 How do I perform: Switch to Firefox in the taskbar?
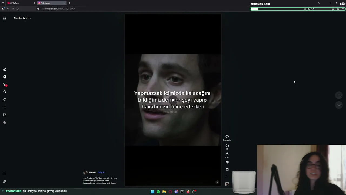click(188, 192)
